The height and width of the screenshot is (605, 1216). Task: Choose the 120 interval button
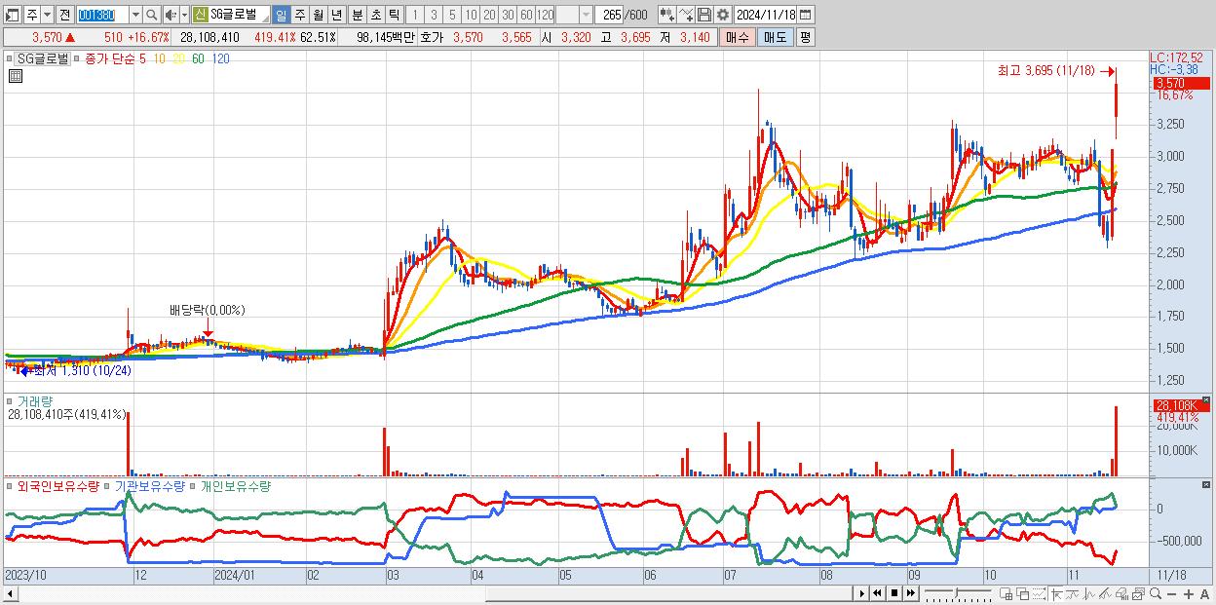(546, 15)
